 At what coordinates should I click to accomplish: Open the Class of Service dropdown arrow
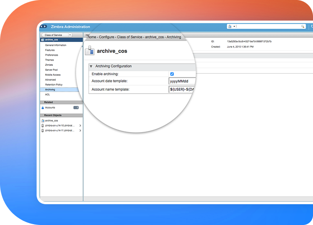(x=70, y=35)
